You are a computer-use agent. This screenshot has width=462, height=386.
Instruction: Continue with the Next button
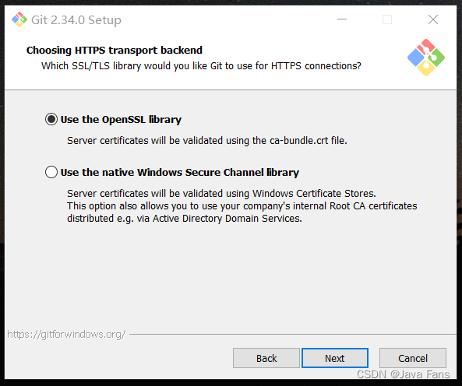pos(335,358)
